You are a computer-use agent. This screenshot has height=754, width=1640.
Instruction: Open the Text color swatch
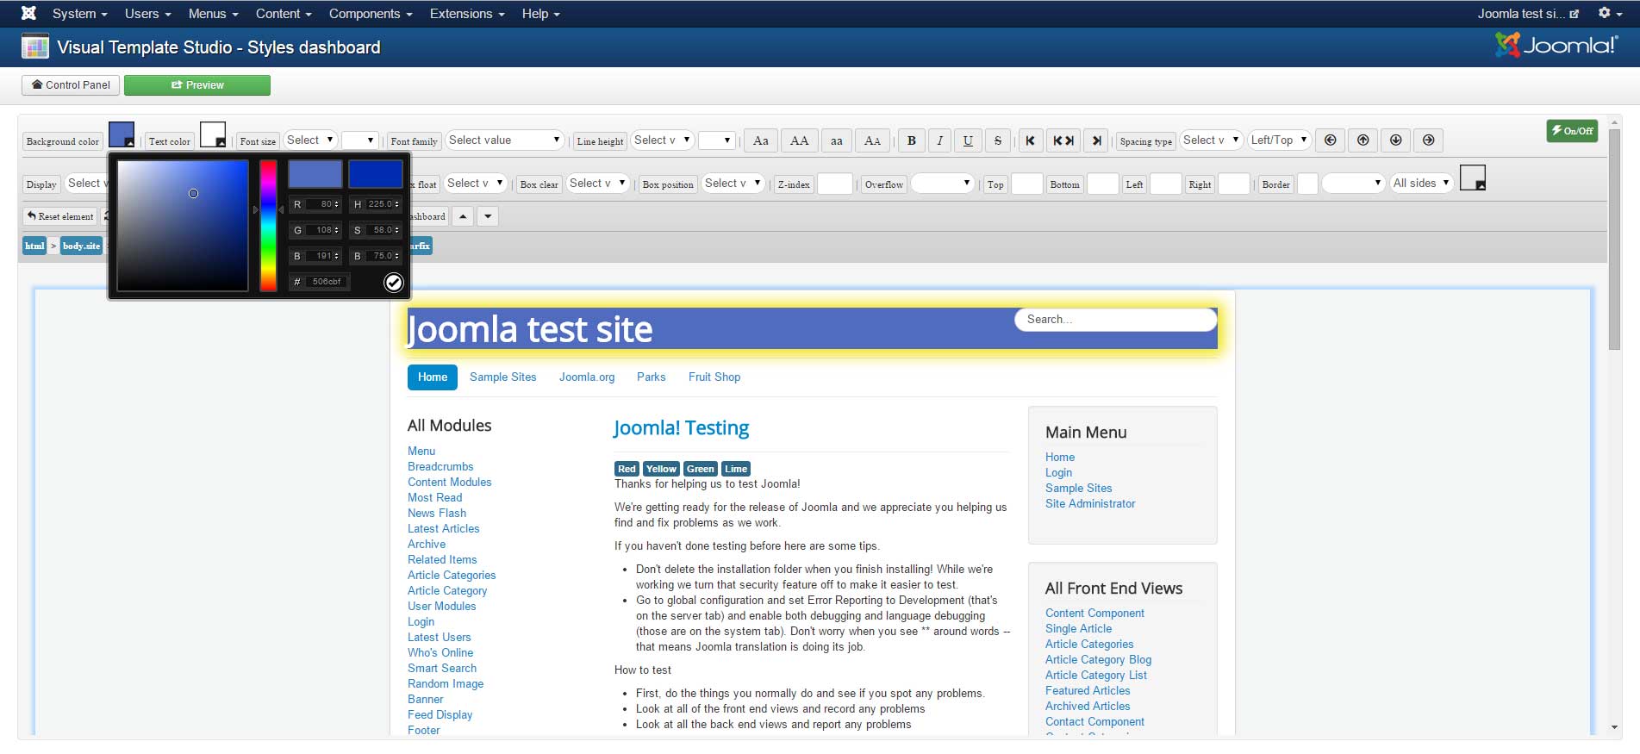(213, 135)
